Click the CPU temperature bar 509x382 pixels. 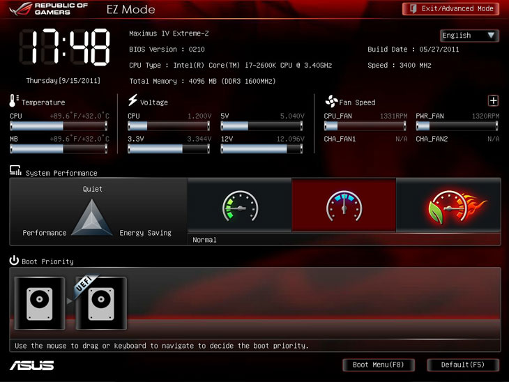pos(59,126)
